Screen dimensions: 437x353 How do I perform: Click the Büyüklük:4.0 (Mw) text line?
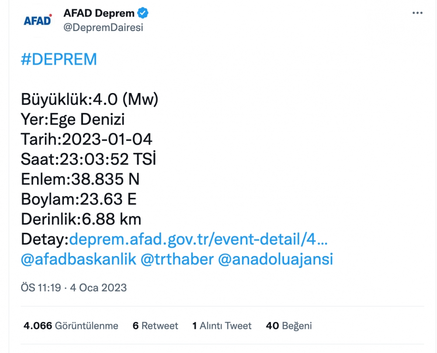pos(90,100)
